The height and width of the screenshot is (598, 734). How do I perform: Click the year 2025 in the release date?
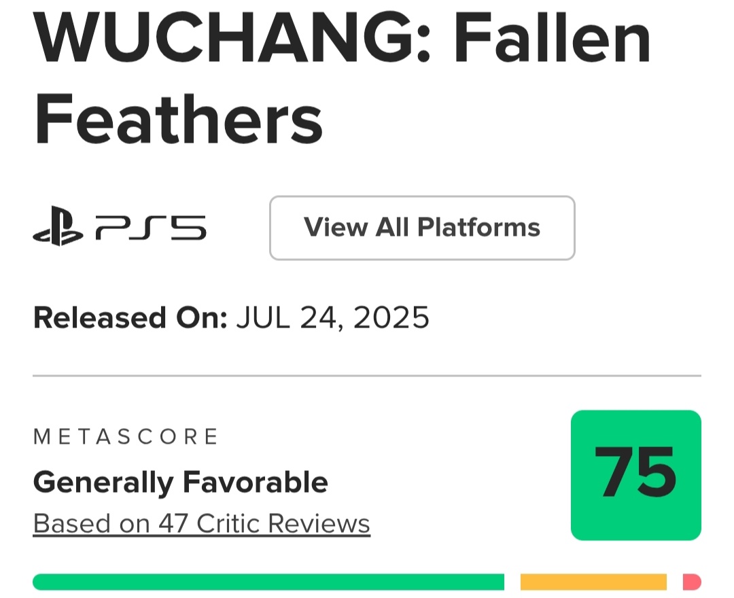391,318
